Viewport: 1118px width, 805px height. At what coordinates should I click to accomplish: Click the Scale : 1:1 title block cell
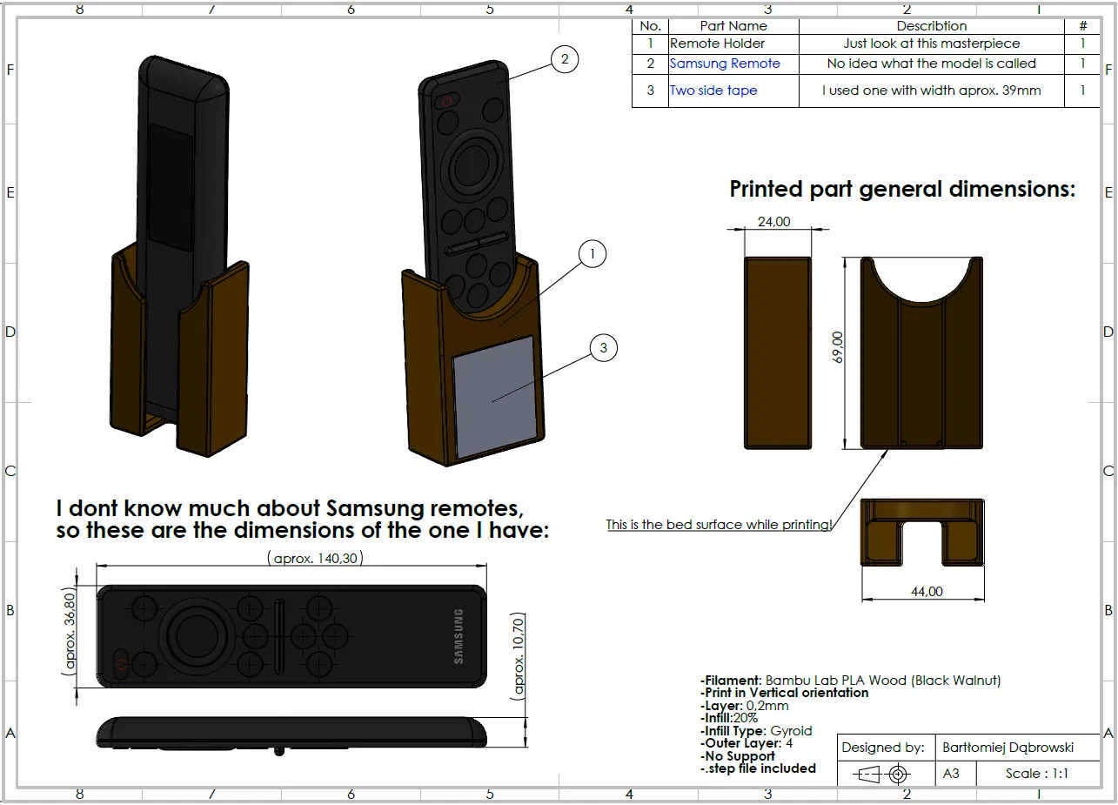(x=1037, y=774)
